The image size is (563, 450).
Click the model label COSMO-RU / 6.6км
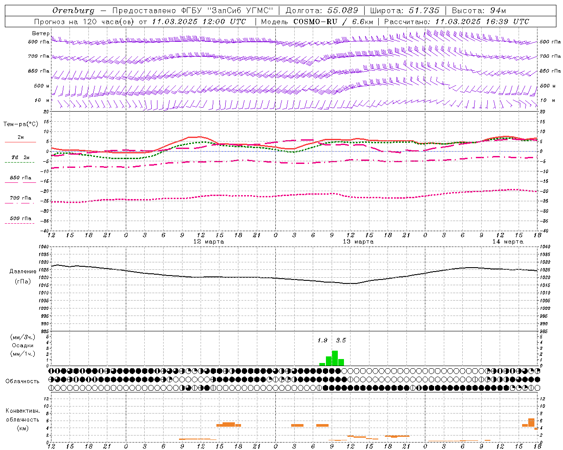pyautogui.click(x=333, y=22)
